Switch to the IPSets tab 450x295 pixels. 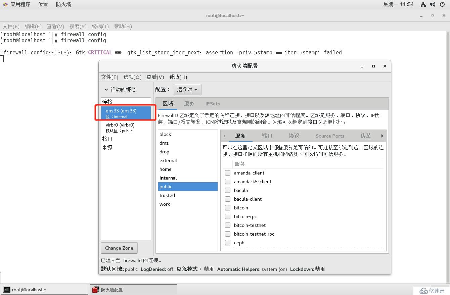[x=213, y=104]
